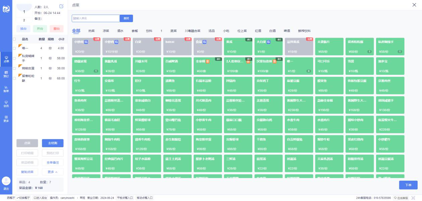
Task: Add the 全家桶 set meal card
Action: 207,66
